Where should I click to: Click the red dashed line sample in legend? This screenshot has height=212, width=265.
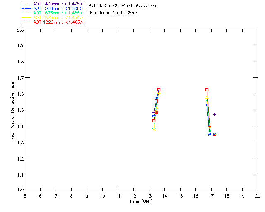(26, 22)
